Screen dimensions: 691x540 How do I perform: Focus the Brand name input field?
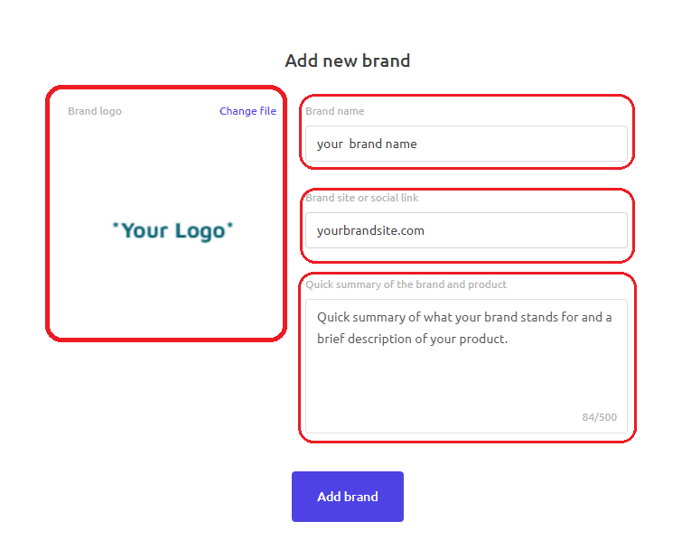click(x=466, y=144)
